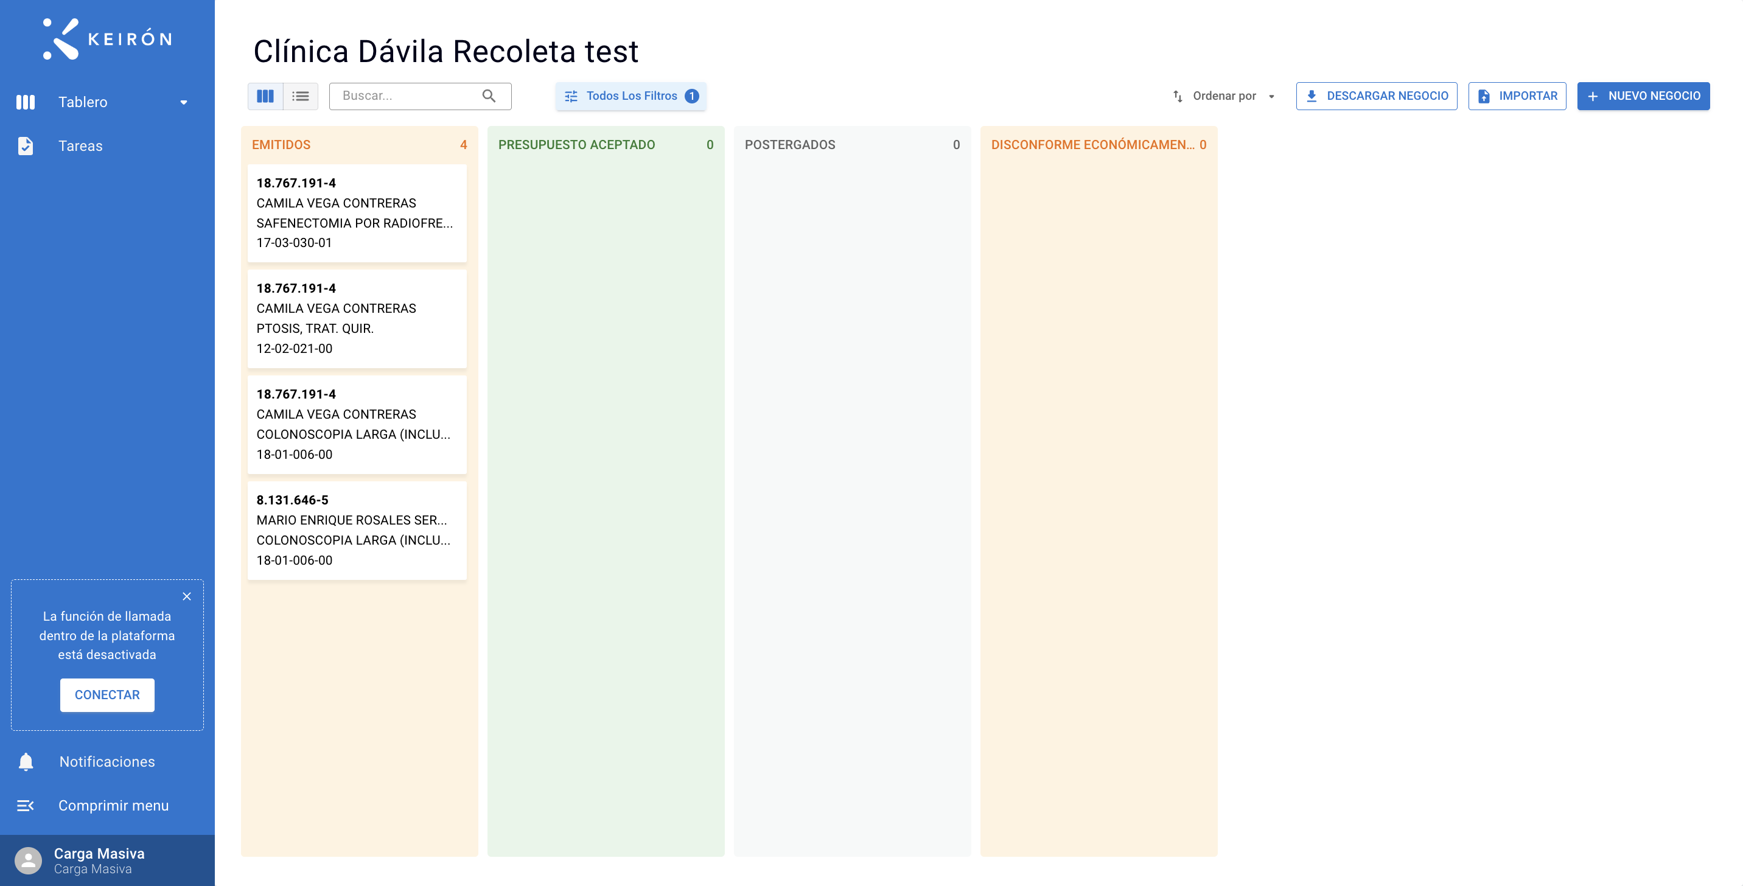Switch to board column view
1743x886 pixels.
click(265, 96)
